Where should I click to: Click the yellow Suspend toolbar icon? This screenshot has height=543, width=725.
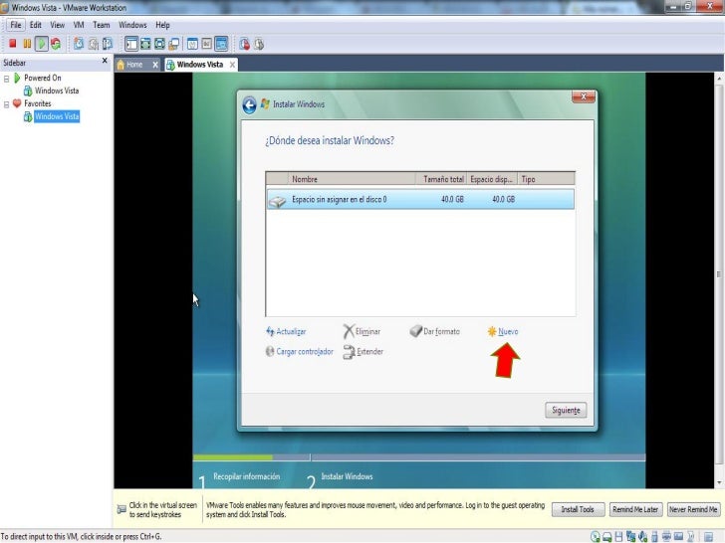pos(27,44)
